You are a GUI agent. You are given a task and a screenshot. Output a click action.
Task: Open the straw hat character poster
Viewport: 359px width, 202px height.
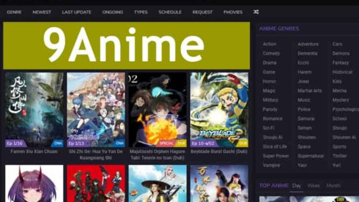(157, 183)
